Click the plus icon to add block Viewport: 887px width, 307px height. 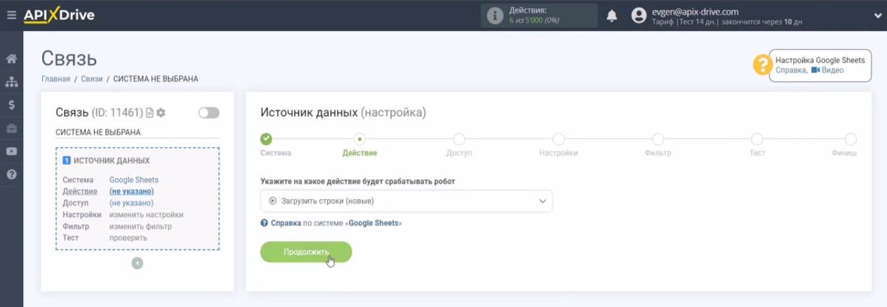tap(137, 263)
